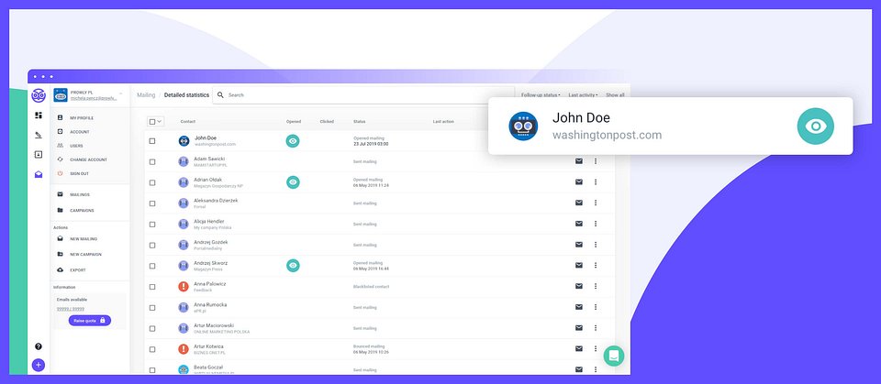Open the Follow-up status filter
881x384 pixels.
[x=540, y=95]
